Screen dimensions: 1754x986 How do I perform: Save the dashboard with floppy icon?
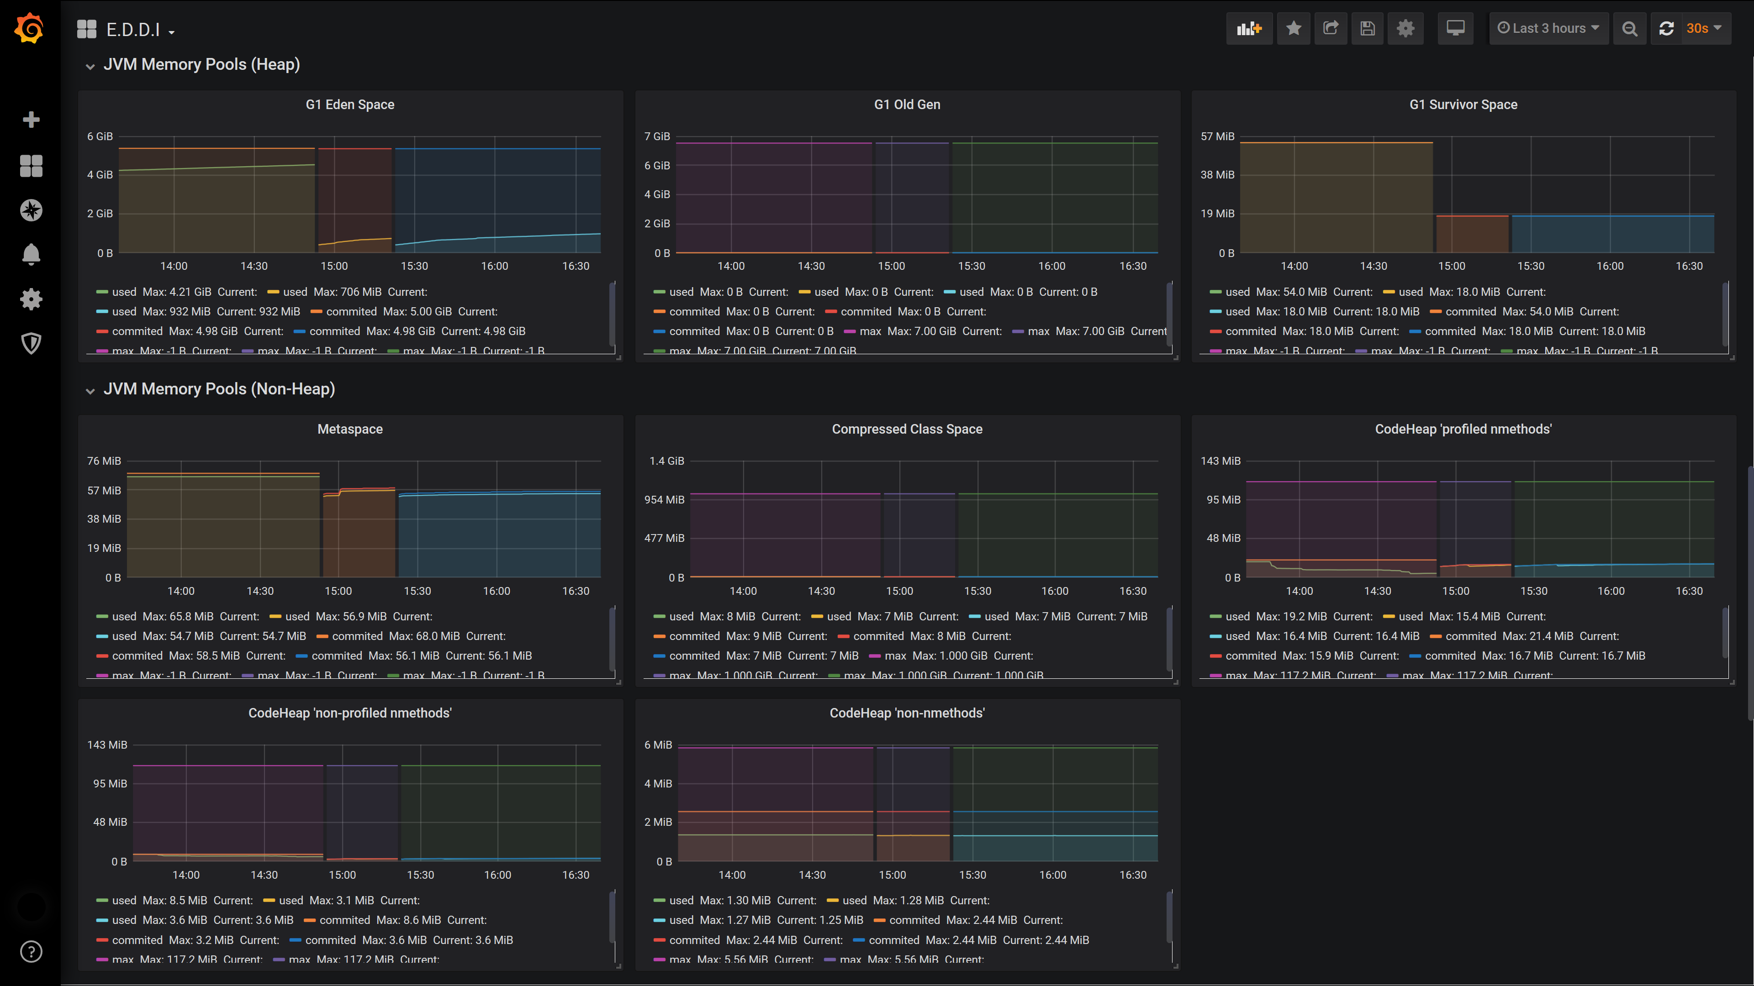1367,29
